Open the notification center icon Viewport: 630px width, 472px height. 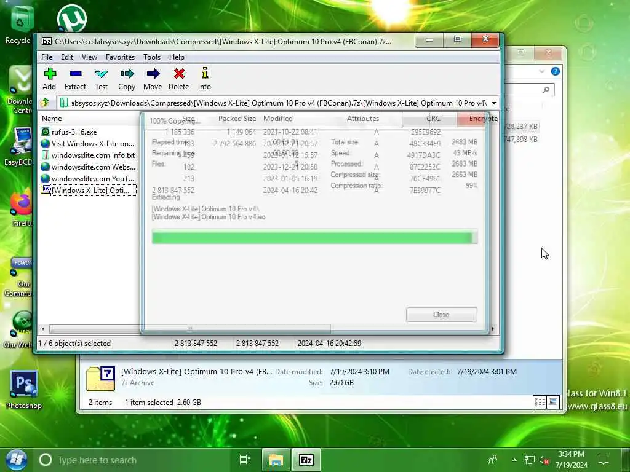tap(604, 460)
